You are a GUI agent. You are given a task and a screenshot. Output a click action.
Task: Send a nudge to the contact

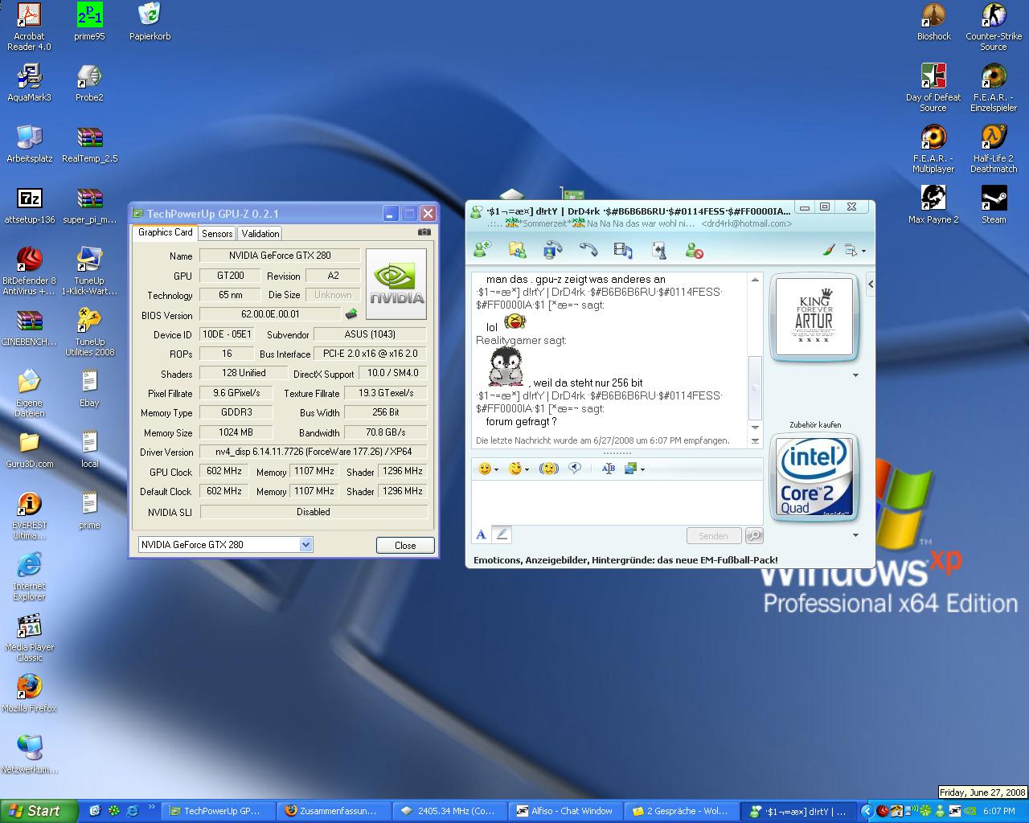pyautogui.click(x=549, y=469)
